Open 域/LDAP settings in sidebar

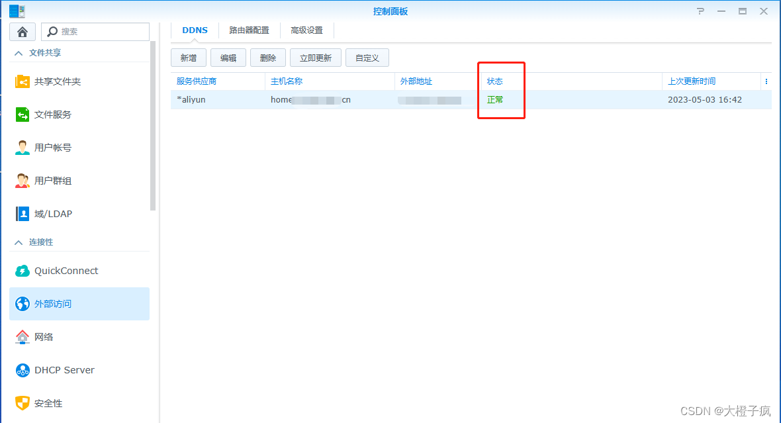click(x=50, y=213)
